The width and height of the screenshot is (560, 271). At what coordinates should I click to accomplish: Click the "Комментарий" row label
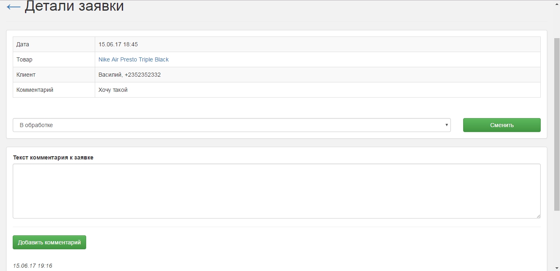[x=35, y=90]
